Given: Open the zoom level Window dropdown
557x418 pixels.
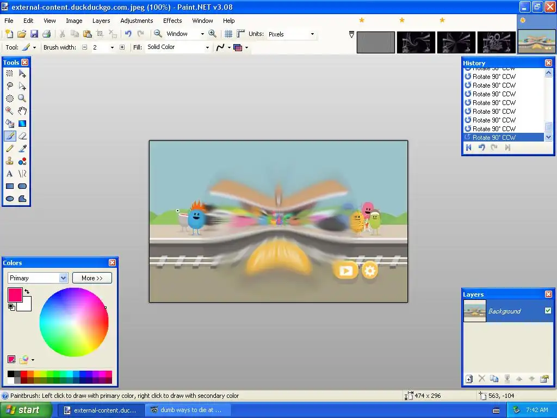Looking at the screenshot, I should tap(202, 34).
